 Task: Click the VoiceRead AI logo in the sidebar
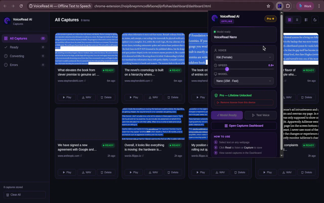(7, 21)
